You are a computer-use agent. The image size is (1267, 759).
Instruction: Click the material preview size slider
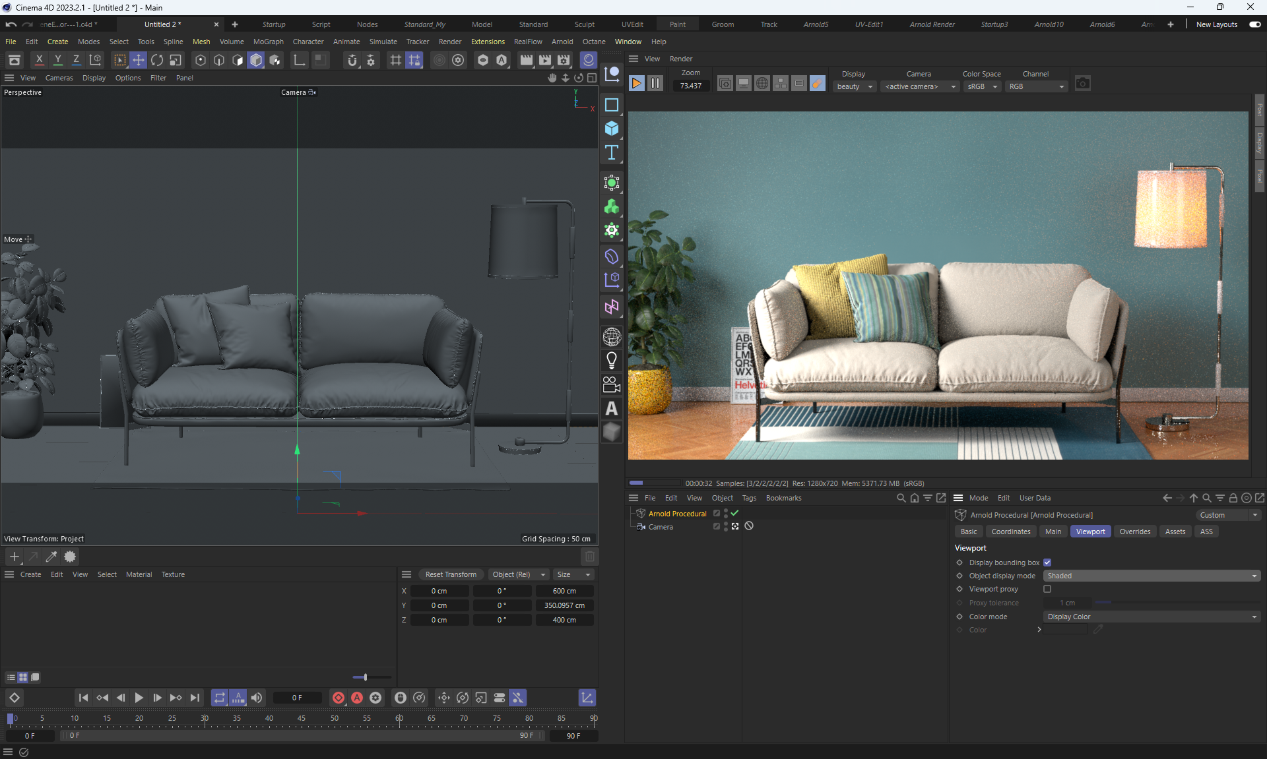click(366, 677)
